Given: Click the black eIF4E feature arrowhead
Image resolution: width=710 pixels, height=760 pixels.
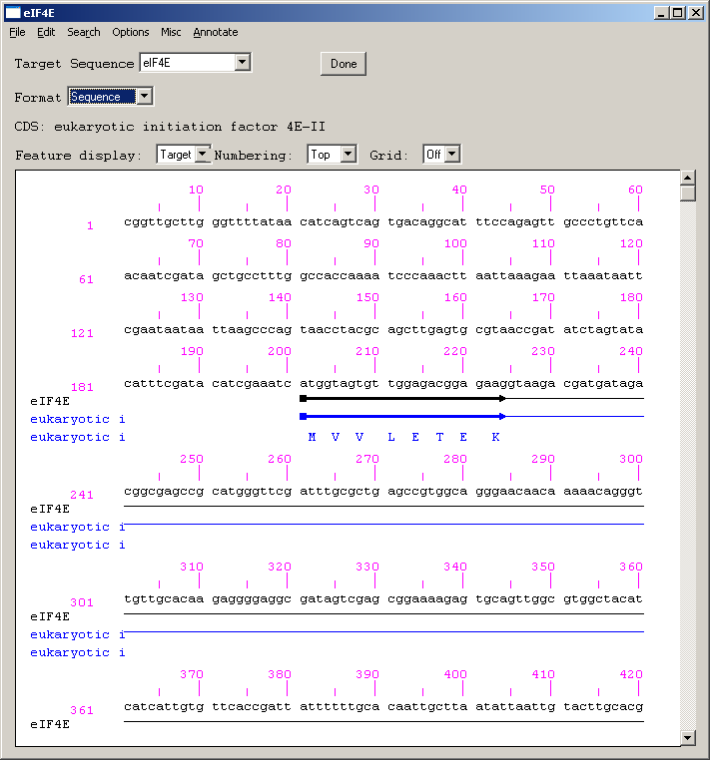Looking at the screenshot, I should point(502,399).
